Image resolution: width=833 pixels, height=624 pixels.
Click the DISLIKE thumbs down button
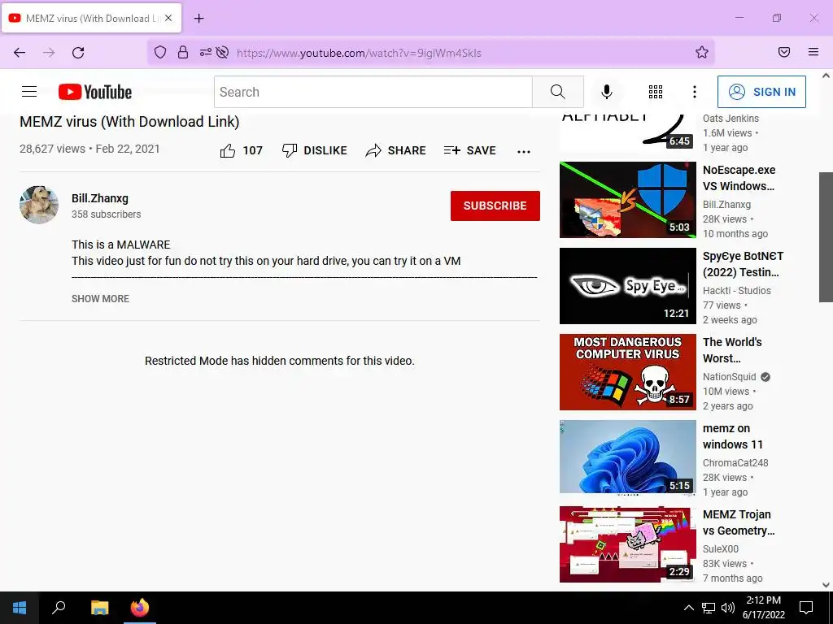tap(315, 150)
